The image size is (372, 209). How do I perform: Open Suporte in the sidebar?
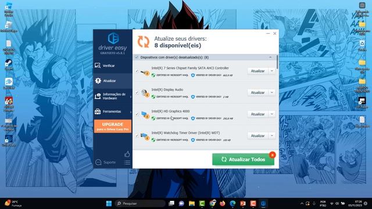click(x=106, y=163)
